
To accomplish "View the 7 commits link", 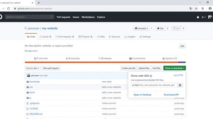I will point(41,59).
